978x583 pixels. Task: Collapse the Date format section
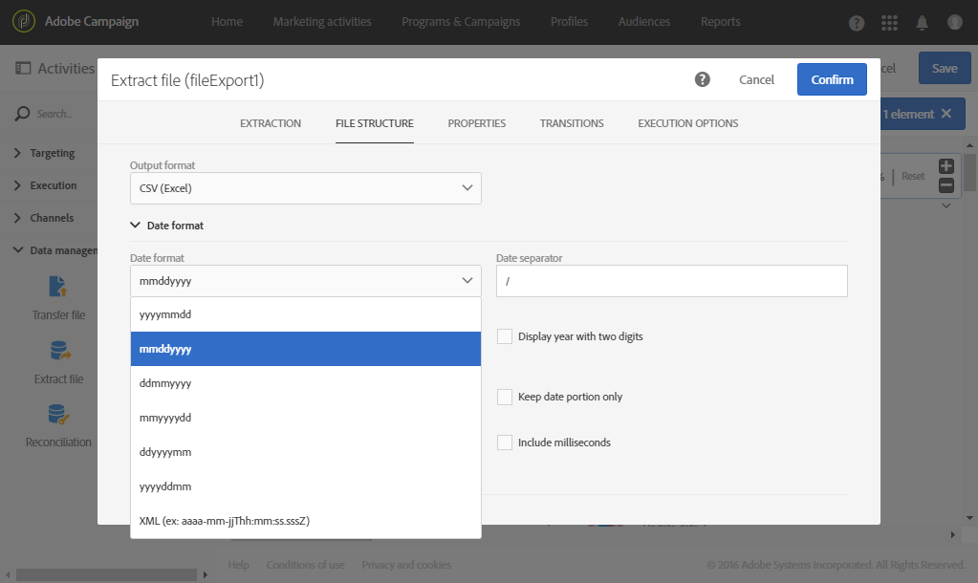click(135, 226)
